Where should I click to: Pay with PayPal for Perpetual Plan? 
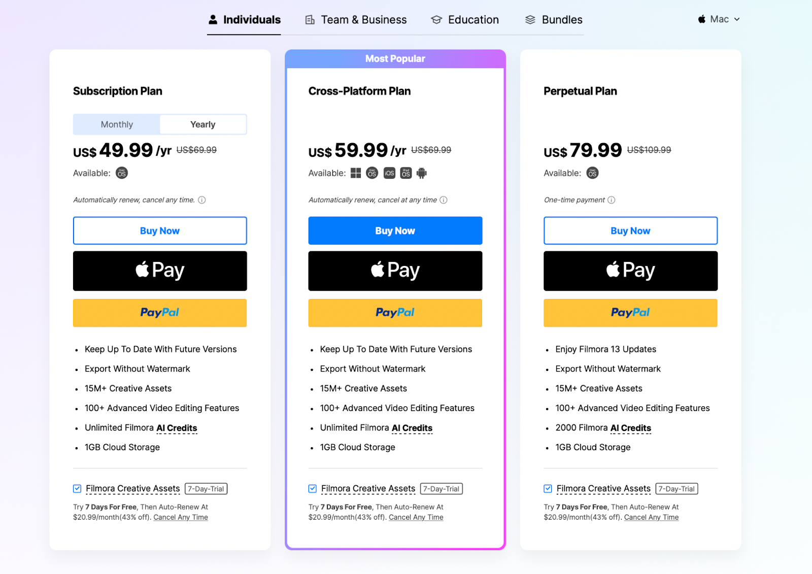click(x=630, y=313)
